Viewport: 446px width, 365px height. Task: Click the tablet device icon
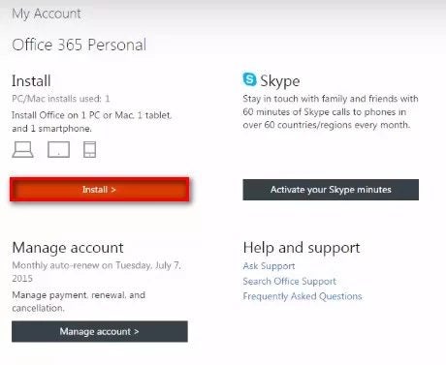tap(58, 149)
